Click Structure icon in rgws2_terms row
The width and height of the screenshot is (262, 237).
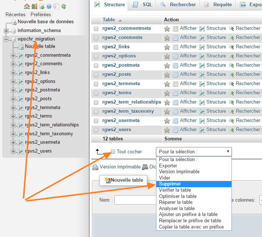[x=202, y=93]
